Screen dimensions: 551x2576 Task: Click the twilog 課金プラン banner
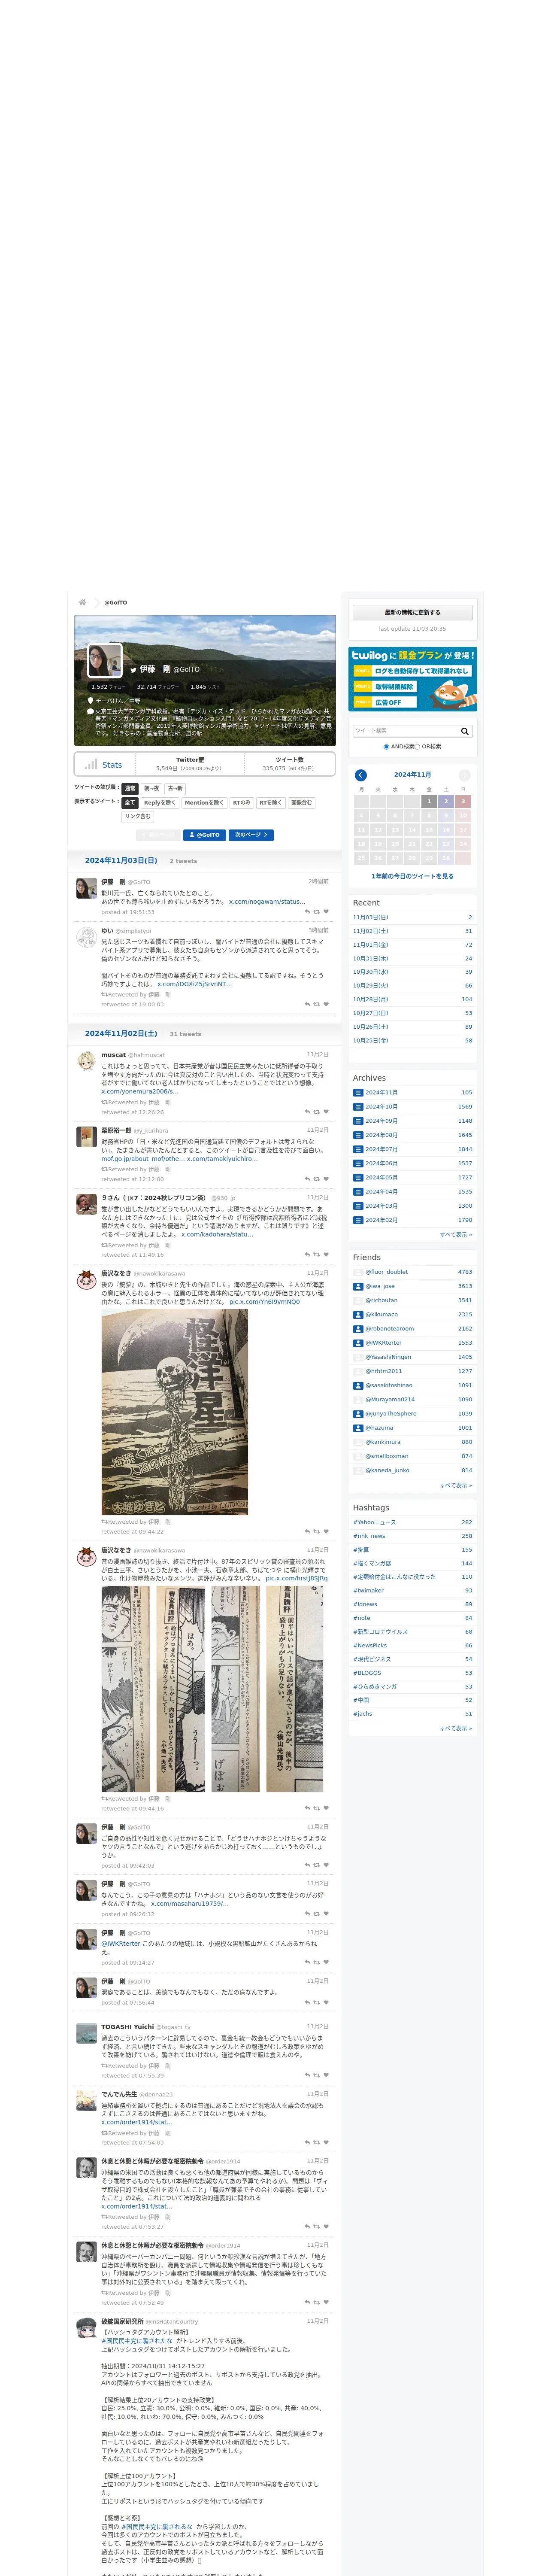click(412, 679)
